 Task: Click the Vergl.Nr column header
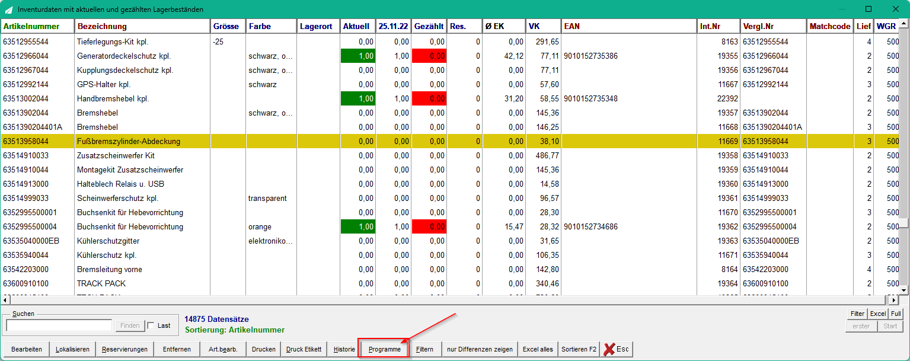pos(774,27)
